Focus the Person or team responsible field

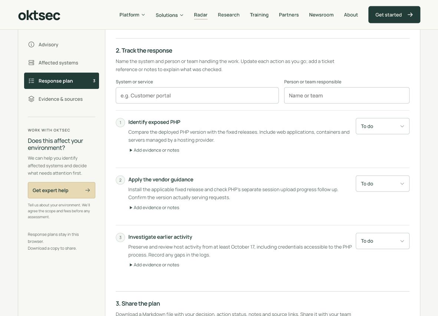point(347,95)
